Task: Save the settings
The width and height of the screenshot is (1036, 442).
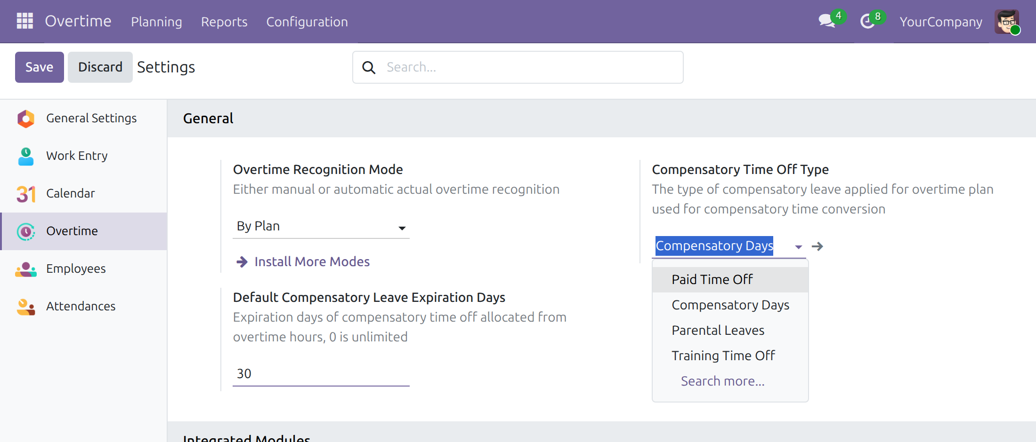Action: pyautogui.click(x=40, y=67)
